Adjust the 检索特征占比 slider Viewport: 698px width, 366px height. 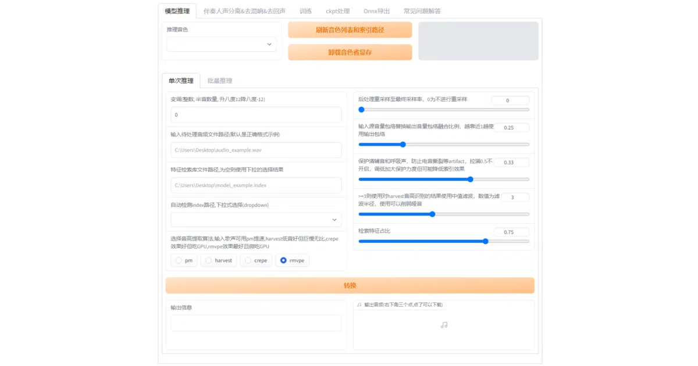tap(444, 241)
